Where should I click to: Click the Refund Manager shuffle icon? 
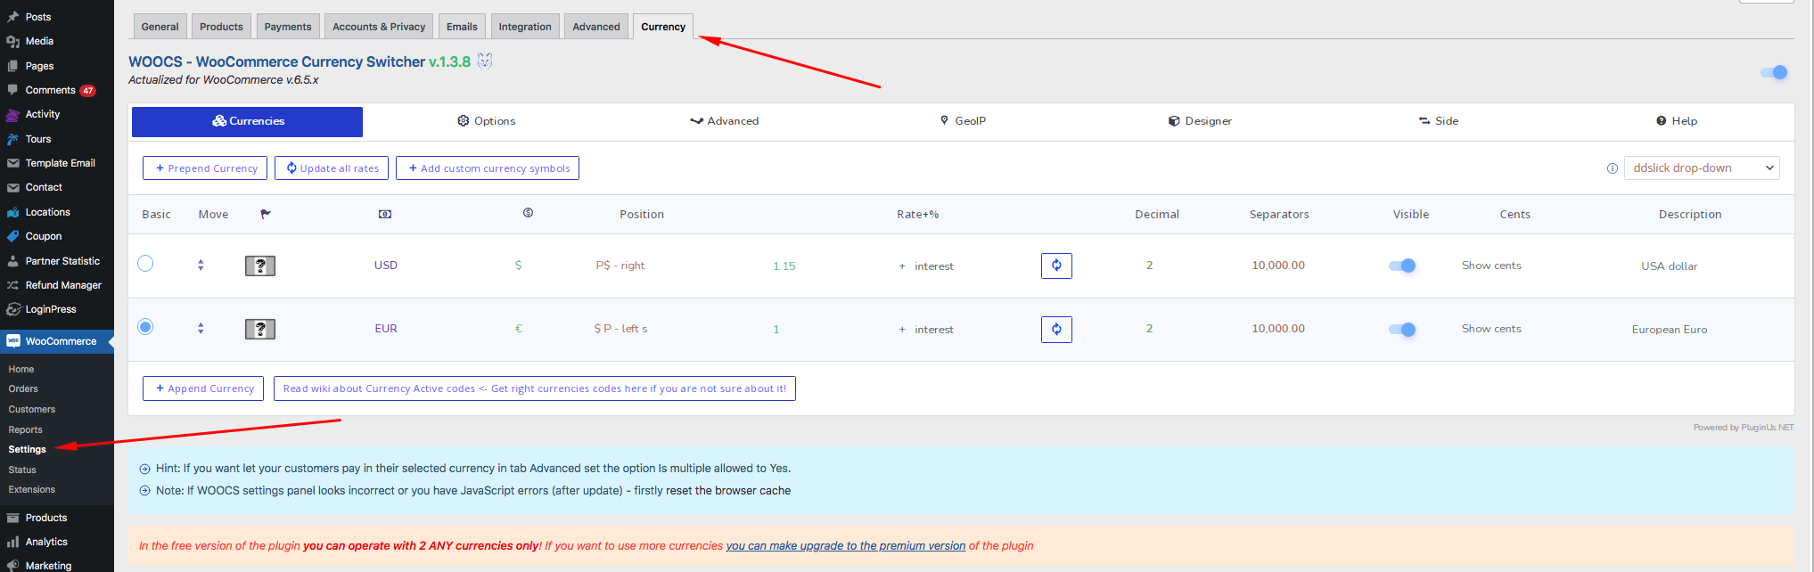click(12, 285)
